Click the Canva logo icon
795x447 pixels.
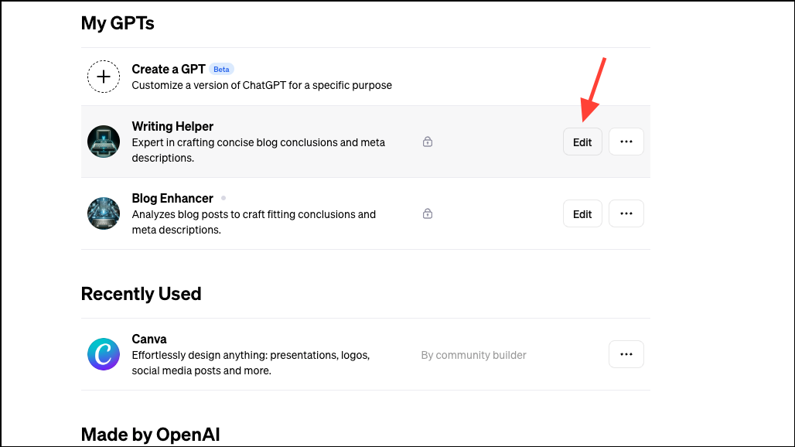coord(104,354)
